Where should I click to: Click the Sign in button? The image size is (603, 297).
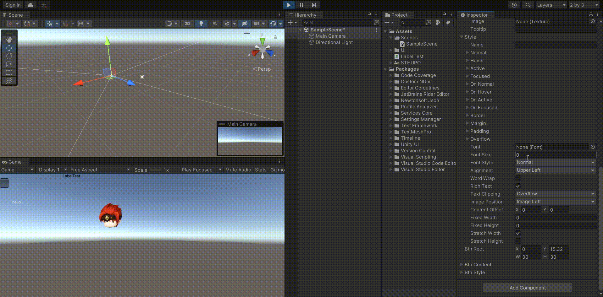(13, 5)
